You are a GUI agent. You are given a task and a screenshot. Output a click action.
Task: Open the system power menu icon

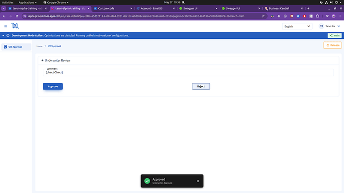point(337,2)
